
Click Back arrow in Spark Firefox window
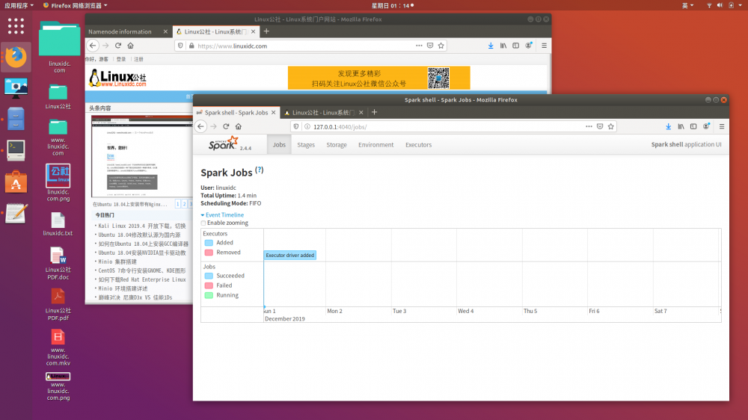[200, 127]
